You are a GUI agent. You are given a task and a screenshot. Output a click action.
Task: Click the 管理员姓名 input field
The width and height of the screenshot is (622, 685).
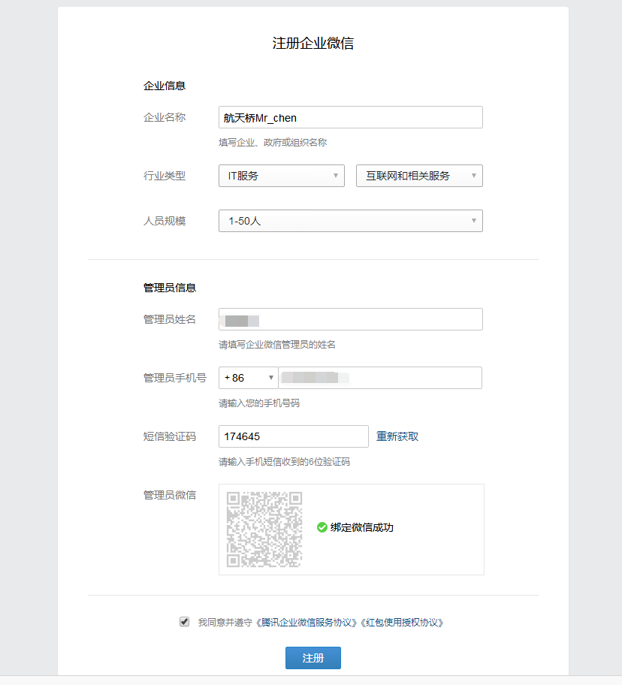point(350,319)
